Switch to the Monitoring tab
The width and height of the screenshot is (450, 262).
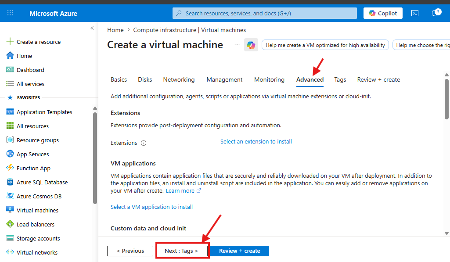click(269, 79)
